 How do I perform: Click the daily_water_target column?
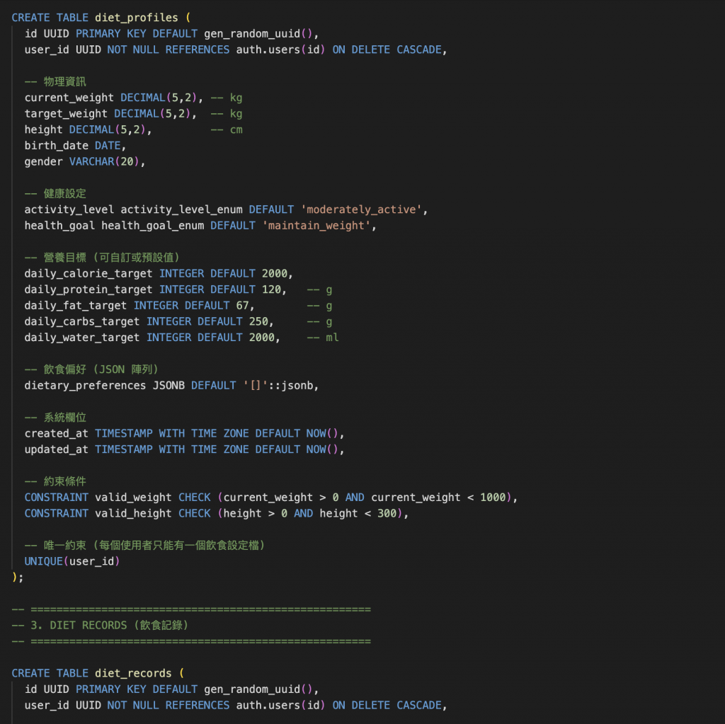pos(82,338)
